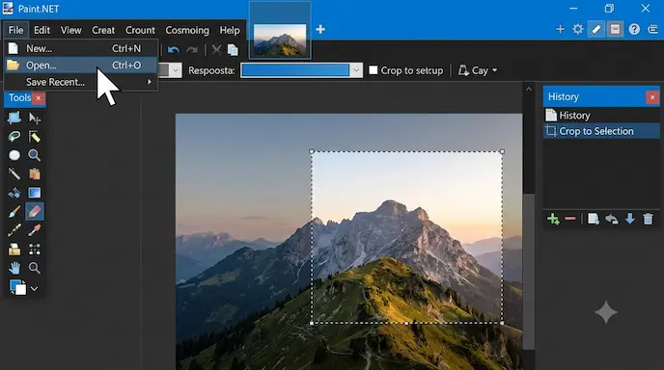Open the Respoosta combo box
The width and height of the screenshot is (664, 370).
[301, 70]
